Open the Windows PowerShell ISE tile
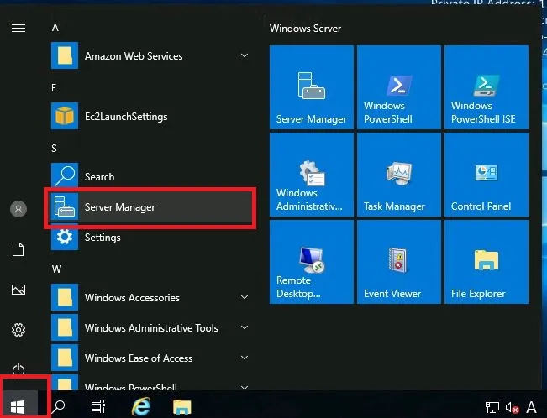The height and width of the screenshot is (418, 547). (486, 87)
